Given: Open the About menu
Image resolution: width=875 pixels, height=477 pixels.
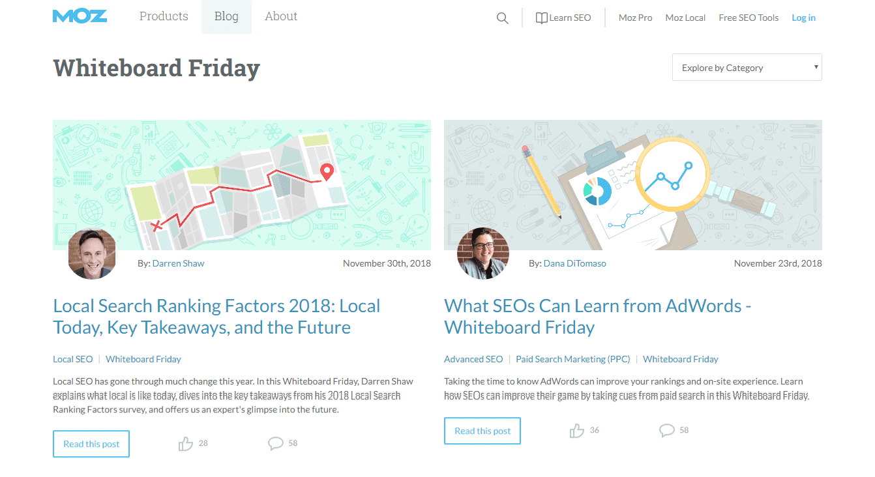Looking at the screenshot, I should click(x=281, y=17).
